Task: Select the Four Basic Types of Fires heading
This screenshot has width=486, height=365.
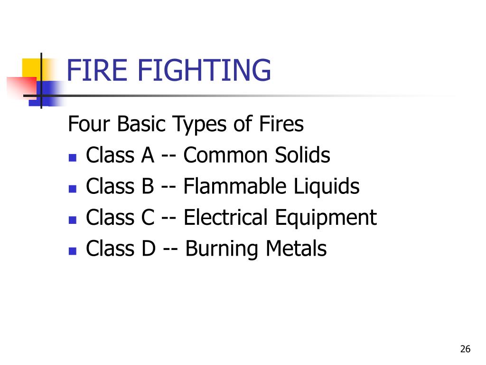Action: 186,124
